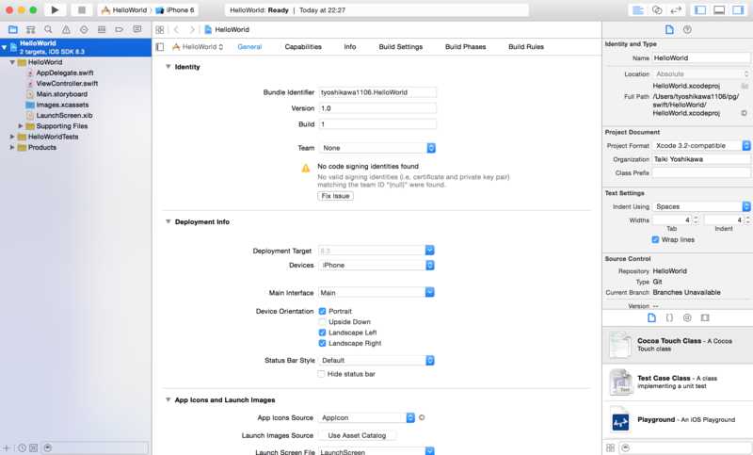
Task: Expand the Supporting Files folder
Action: pyautogui.click(x=21, y=126)
